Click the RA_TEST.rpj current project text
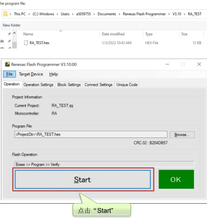 (x=62, y=105)
